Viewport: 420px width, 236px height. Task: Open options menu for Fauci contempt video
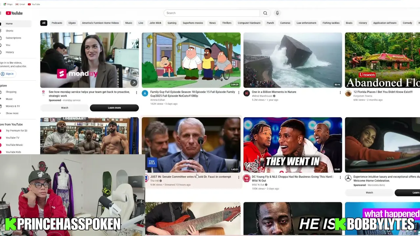pos(239,177)
